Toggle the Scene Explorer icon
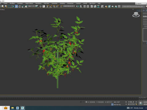 tap(85, 6)
